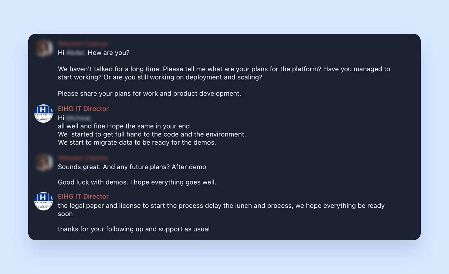
Task: Select the 'Hi, How are you?' message
Action: coord(94,53)
